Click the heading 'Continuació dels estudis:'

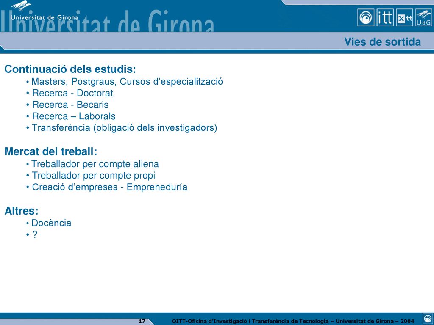click(70, 69)
